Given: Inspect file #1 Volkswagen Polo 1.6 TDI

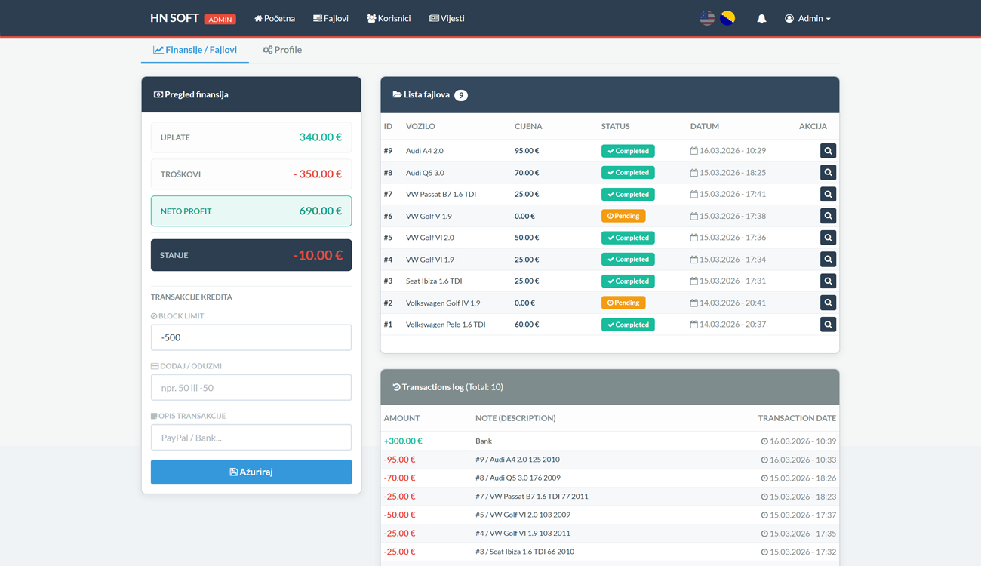Looking at the screenshot, I should pos(828,325).
